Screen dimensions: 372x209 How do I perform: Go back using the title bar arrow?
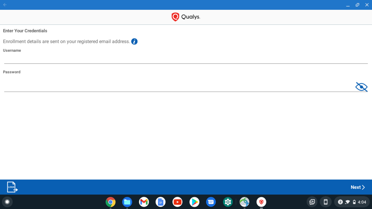(x=5, y=5)
